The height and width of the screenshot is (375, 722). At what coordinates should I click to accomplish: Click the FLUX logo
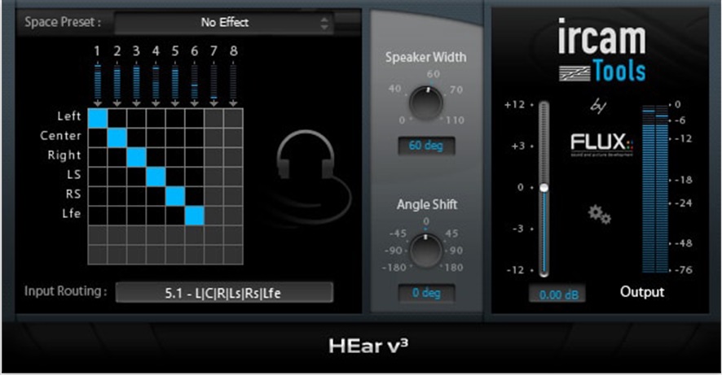pyautogui.click(x=602, y=144)
